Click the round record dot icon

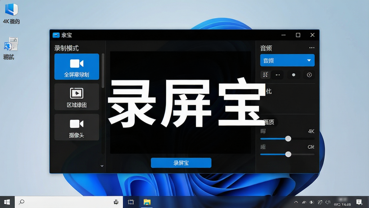(x=293, y=75)
